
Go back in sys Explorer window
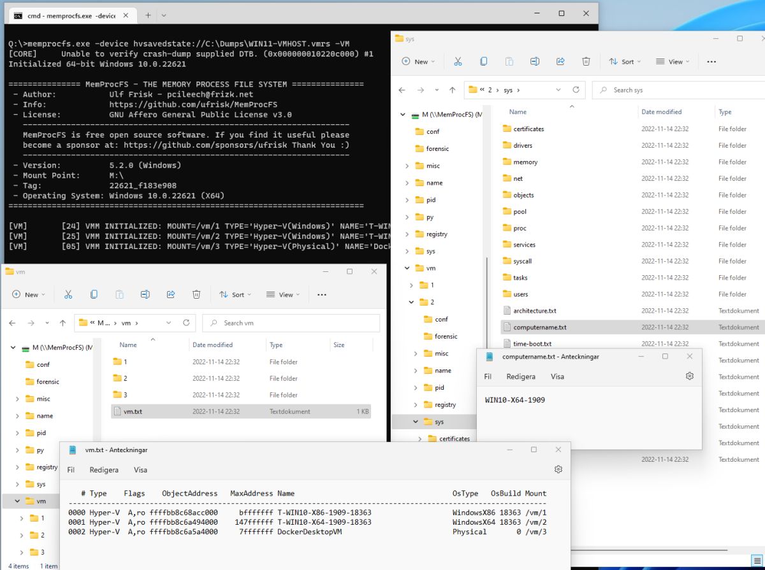click(402, 90)
